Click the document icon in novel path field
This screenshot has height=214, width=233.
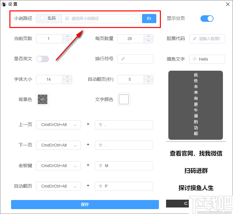point(67,19)
